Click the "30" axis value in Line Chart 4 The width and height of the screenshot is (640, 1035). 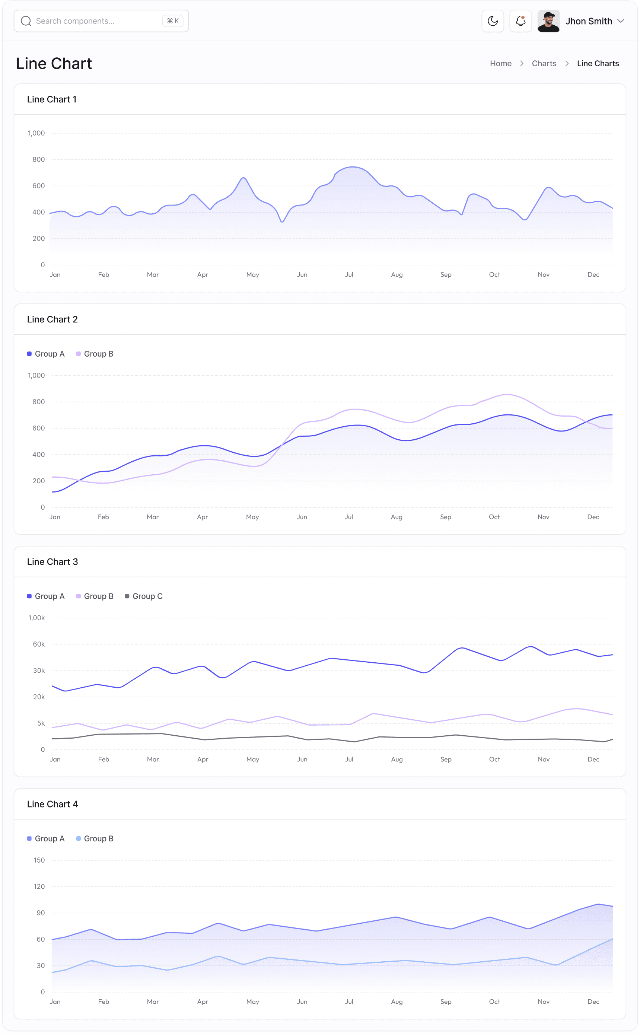41,966
